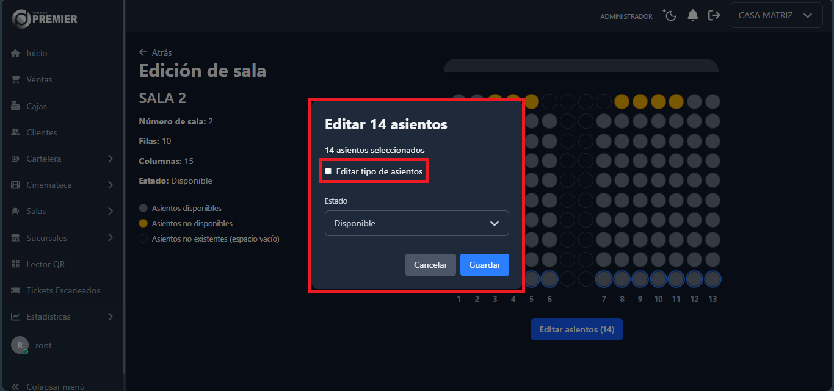Click the Cajas register icon

coord(16,106)
